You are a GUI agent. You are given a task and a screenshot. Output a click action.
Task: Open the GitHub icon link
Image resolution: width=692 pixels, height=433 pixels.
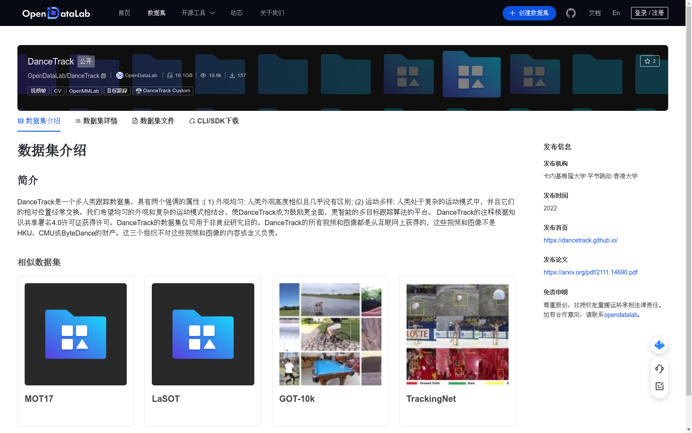coord(571,13)
